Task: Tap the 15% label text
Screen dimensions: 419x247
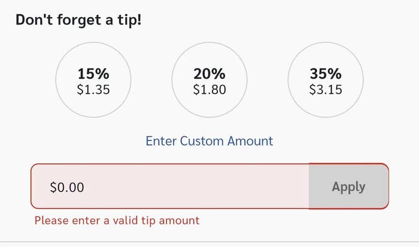Action: (x=93, y=74)
